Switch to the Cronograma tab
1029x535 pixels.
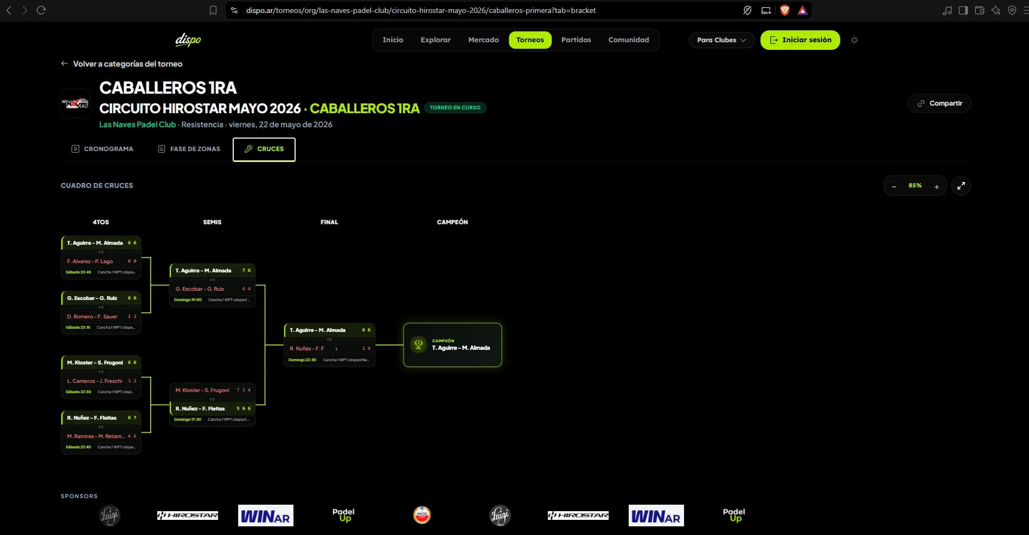103,149
